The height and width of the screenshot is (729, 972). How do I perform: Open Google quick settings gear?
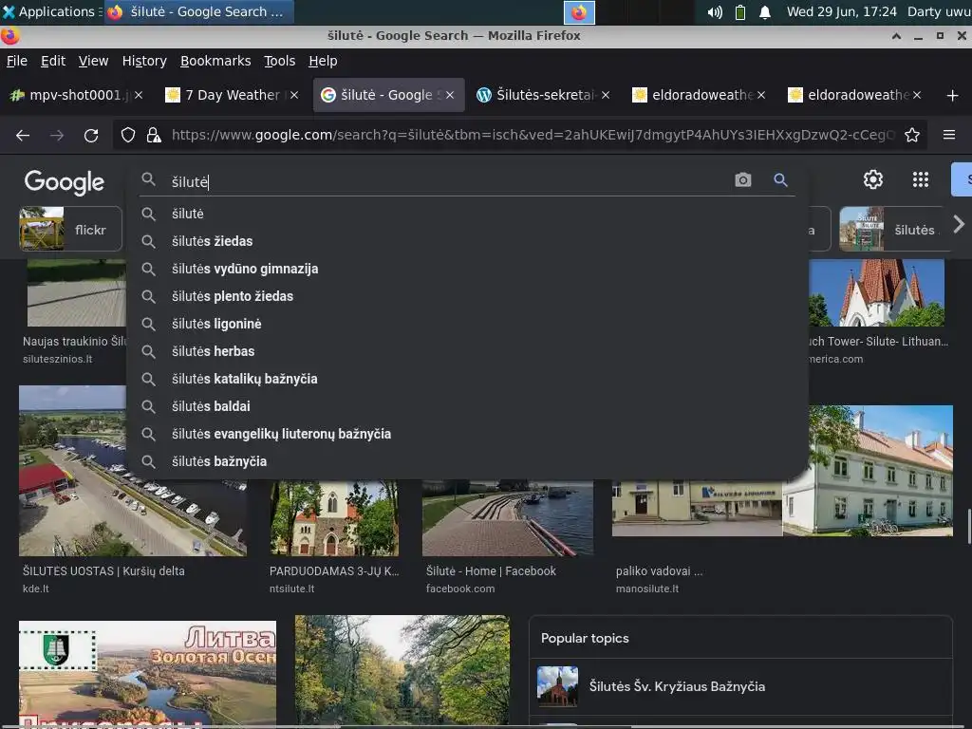873,179
